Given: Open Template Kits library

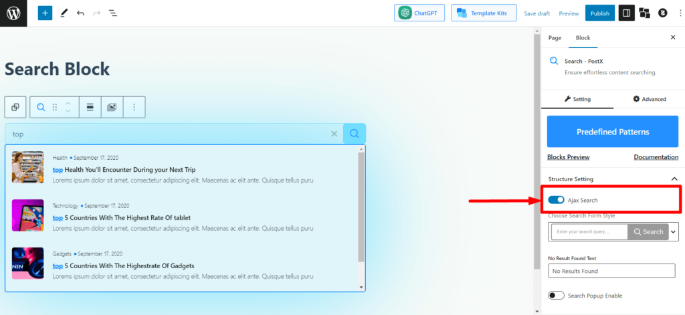Looking at the screenshot, I should [x=484, y=13].
